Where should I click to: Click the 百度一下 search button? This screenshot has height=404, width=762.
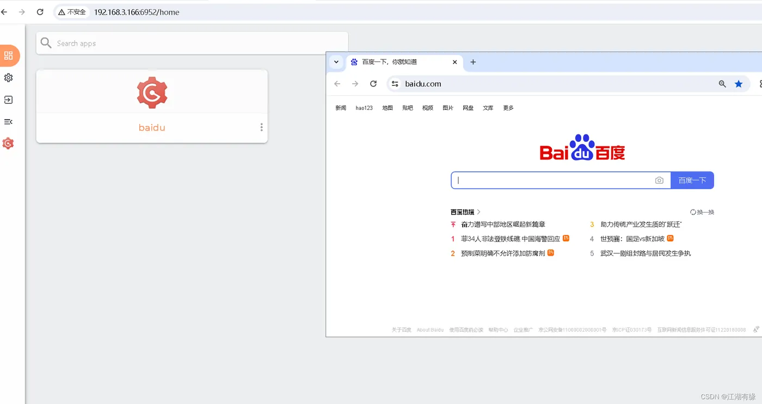(692, 181)
